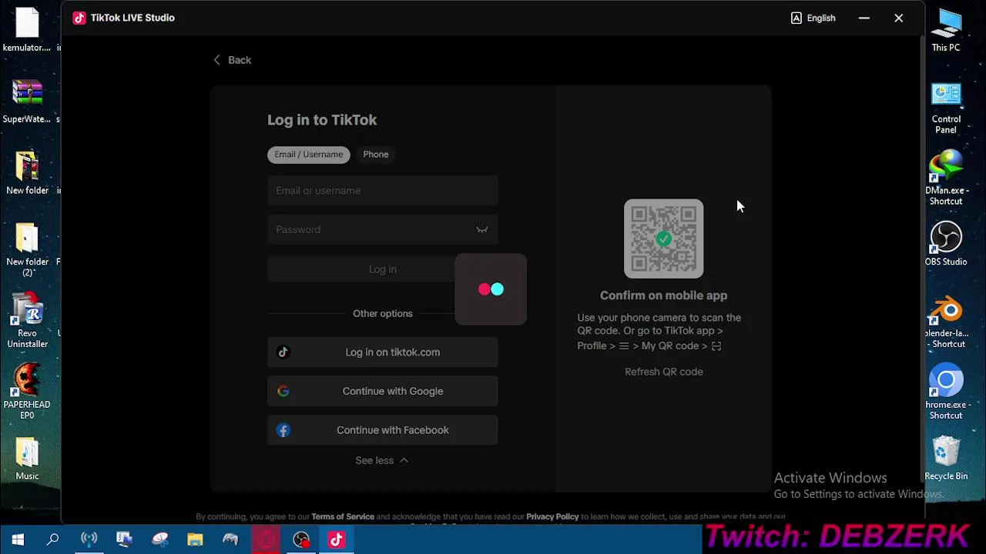
Task: Select the kemulator desktop file
Action: (27, 31)
